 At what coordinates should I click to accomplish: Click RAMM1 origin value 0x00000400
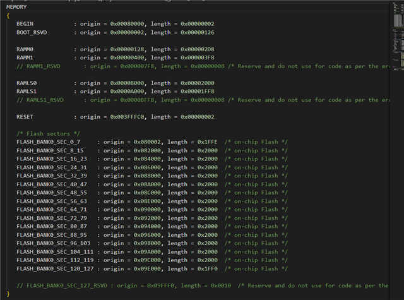(125, 57)
